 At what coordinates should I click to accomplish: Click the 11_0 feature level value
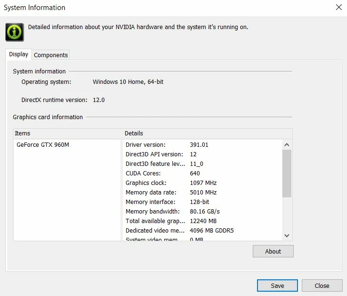[x=196, y=164]
